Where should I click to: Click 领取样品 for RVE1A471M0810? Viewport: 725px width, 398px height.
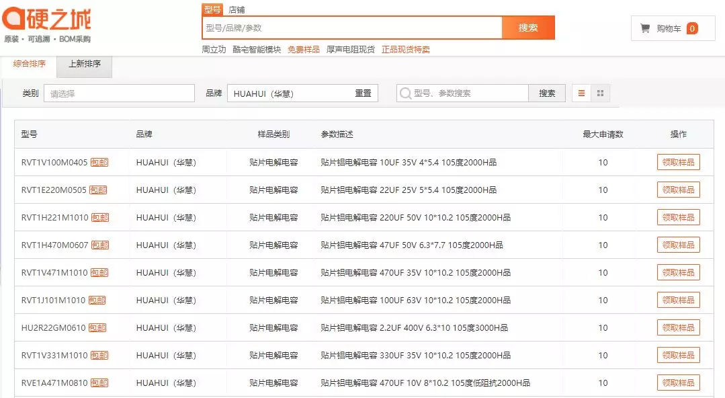click(678, 383)
